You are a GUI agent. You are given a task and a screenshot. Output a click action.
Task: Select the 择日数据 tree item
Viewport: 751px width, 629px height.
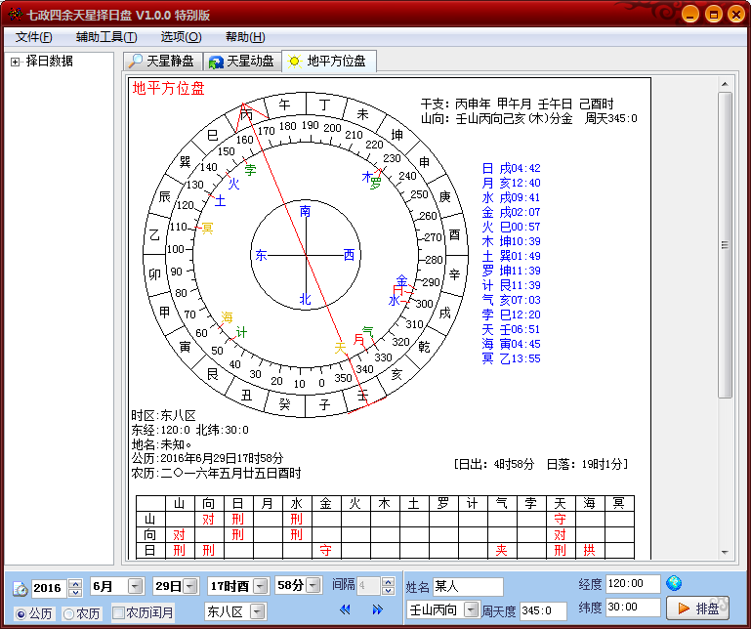(x=50, y=62)
